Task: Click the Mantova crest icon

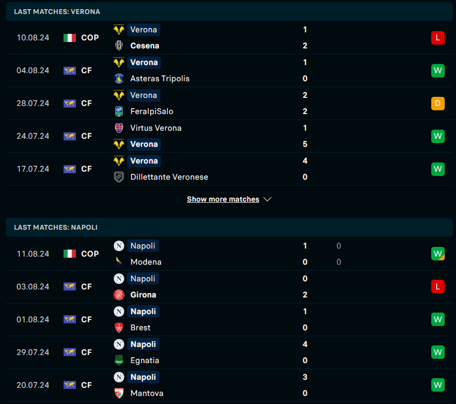Action: [x=118, y=393]
